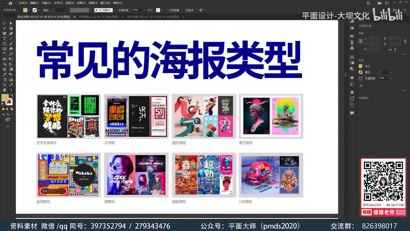Viewport: 410px width, 231px height.
Task: Switch fill mode to Gradient
Action: (x=7, y=109)
